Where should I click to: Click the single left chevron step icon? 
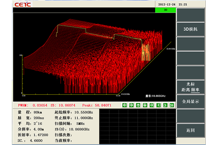[x=158, y=105]
